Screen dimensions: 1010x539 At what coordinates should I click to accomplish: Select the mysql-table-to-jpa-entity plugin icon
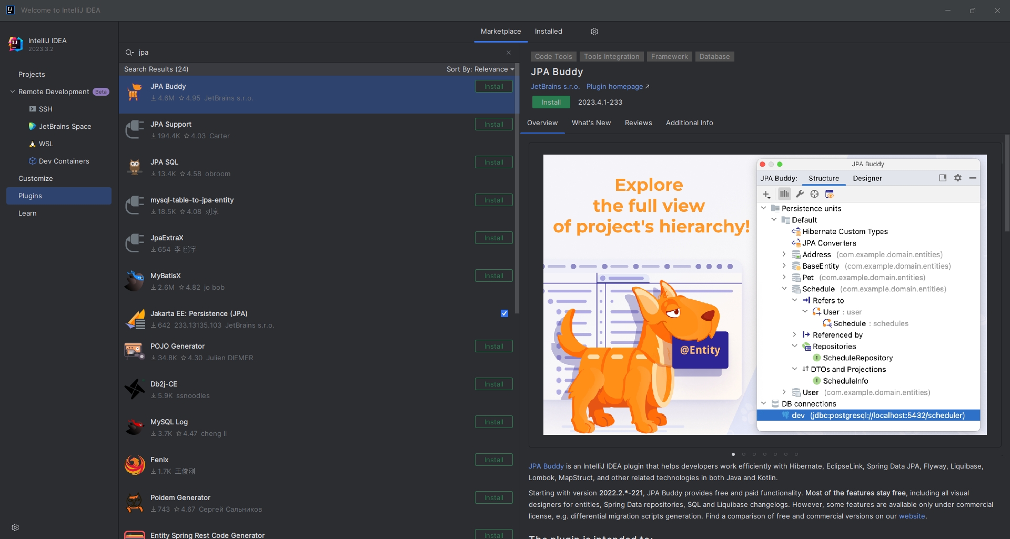click(x=135, y=206)
